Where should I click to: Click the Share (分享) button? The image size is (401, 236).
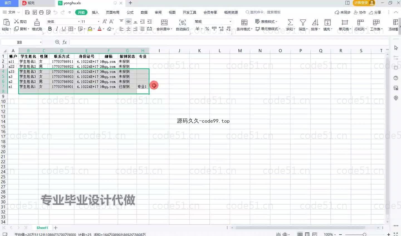coord(375,12)
